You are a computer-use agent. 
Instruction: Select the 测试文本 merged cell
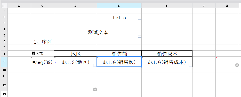pyautogui.click(x=98, y=32)
